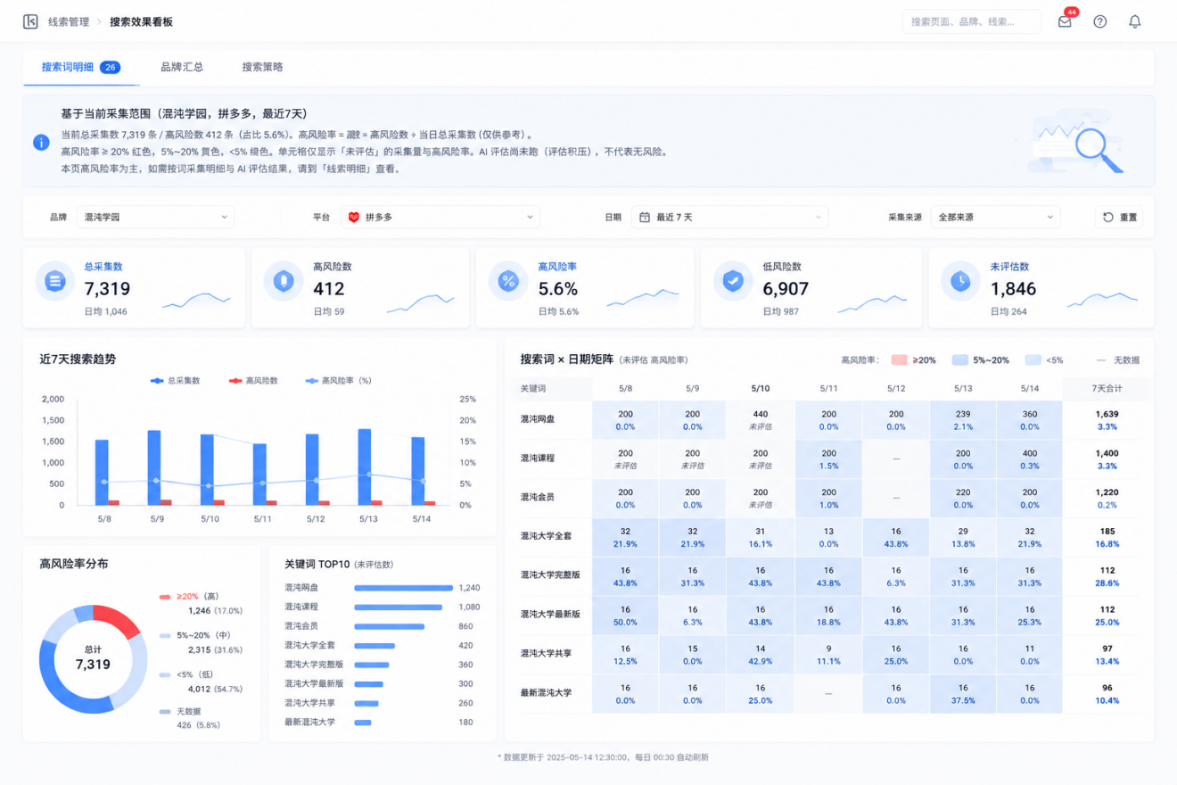Click the ≥20% red swatch in matrix legend
Viewport: 1177px width, 785px height.
[899, 360]
